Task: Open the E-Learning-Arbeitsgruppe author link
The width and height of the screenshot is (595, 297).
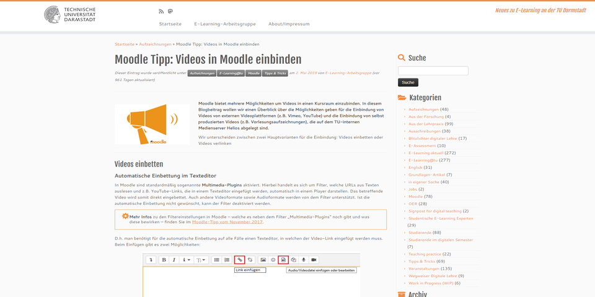Action: [x=348, y=73]
